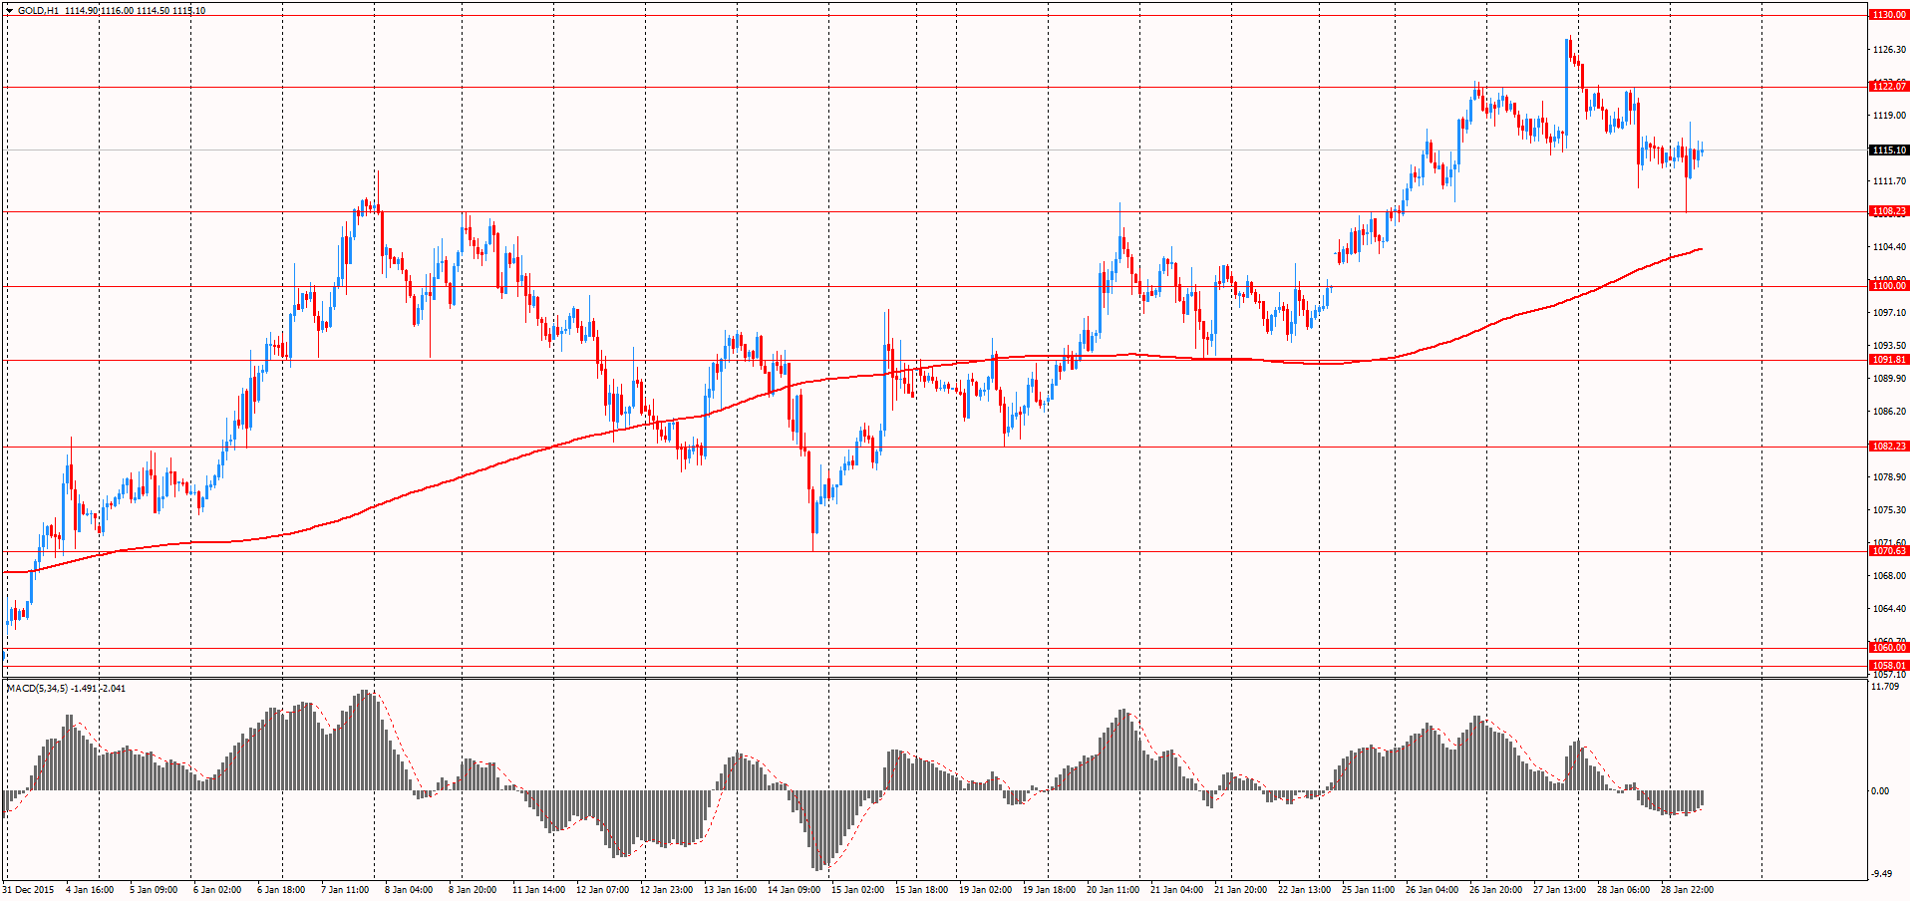The height and width of the screenshot is (901, 1910).
Task: Click the MACD(5,34,5) indicator label
Action: click(x=37, y=688)
